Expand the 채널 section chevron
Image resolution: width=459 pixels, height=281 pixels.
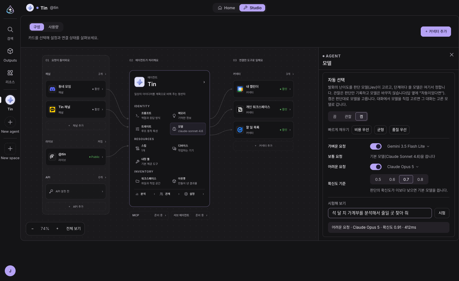tap(106, 74)
